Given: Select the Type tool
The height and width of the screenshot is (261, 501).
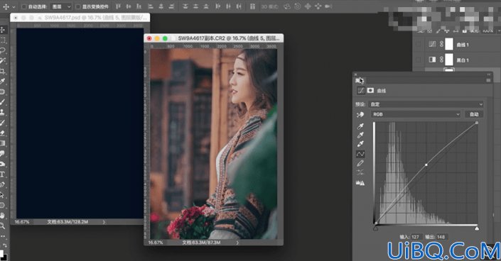Looking at the screenshot, I should click(3, 174).
